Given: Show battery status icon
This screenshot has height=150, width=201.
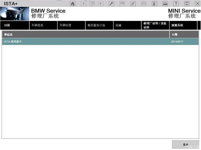Looking at the screenshot, I should [154, 3].
